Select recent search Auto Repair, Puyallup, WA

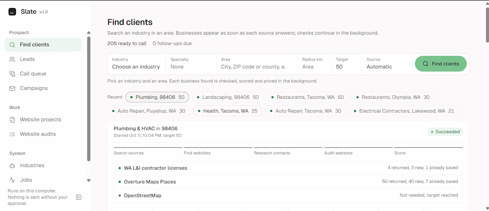(148, 111)
